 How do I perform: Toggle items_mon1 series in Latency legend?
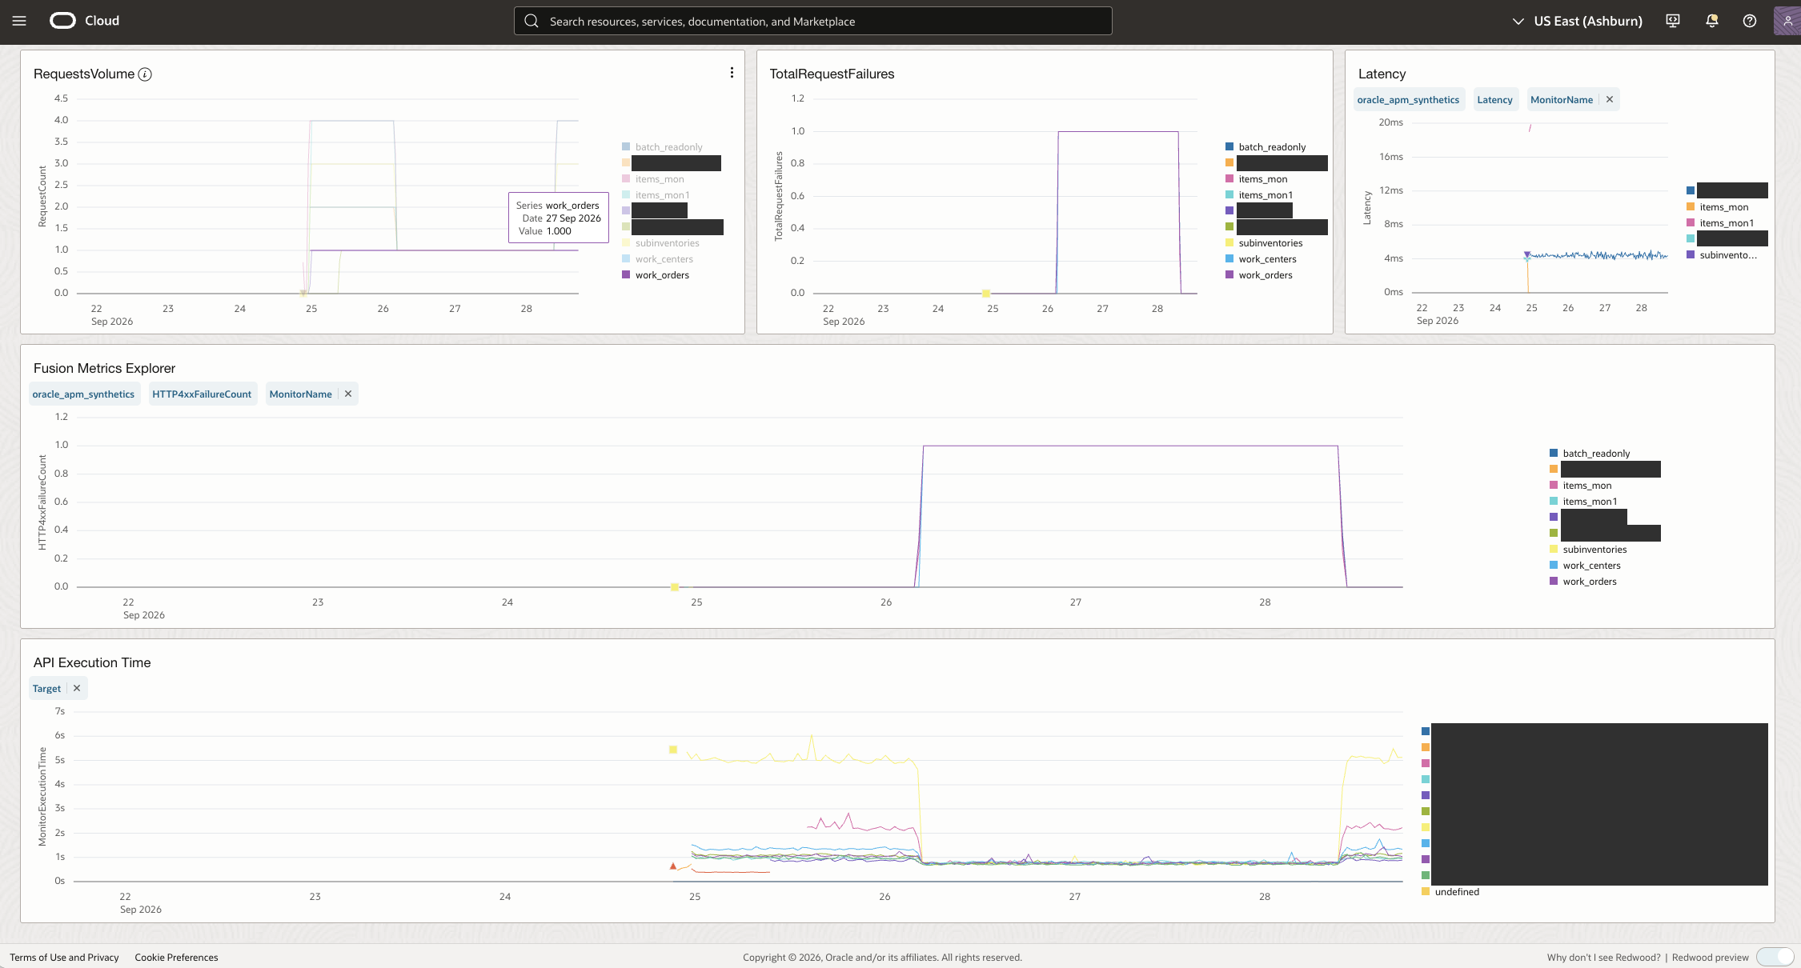click(1720, 223)
